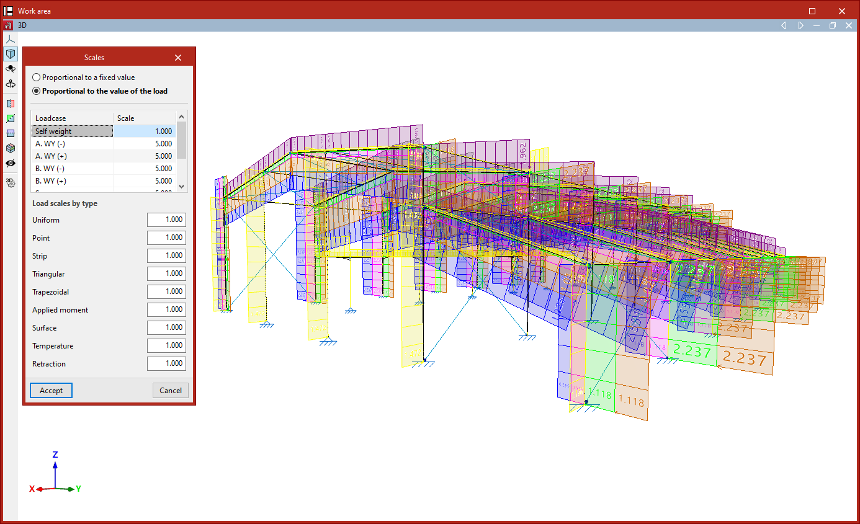Select 'Proportional to the value of the load'
Image resolution: width=860 pixels, height=524 pixels.
coord(37,91)
